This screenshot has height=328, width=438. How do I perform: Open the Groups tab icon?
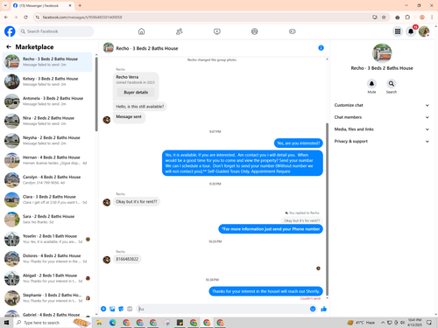pos(255,31)
